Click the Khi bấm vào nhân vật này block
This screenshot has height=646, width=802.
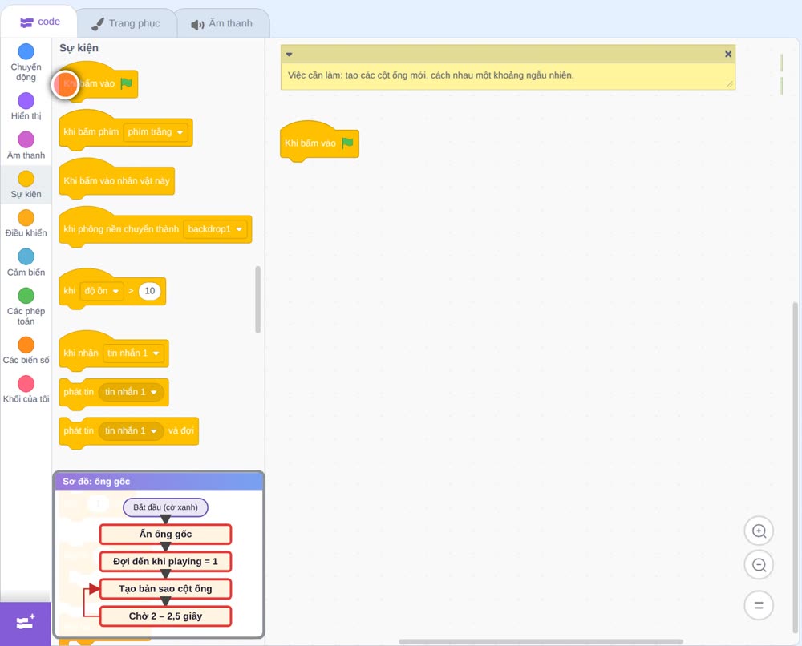(x=116, y=181)
